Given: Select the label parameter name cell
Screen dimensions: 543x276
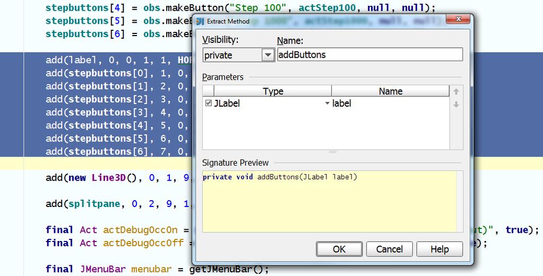Looking at the screenshot, I should coord(390,103).
